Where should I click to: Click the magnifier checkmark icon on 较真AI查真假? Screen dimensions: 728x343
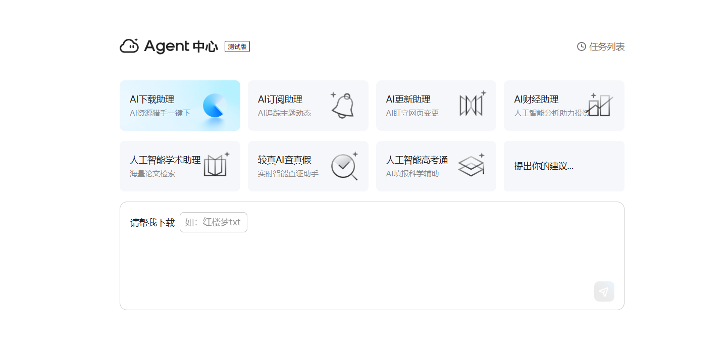click(344, 166)
